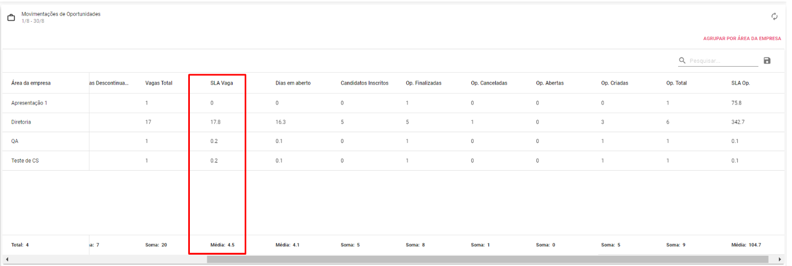Click the magnifier search icon

(x=682, y=61)
